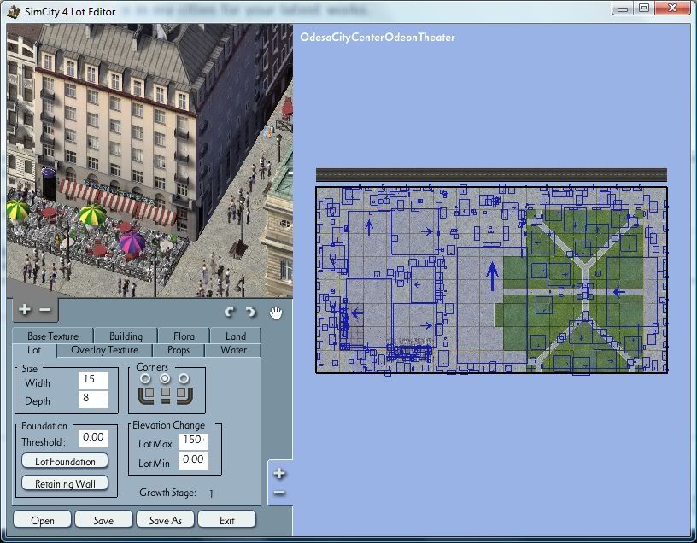This screenshot has width=697, height=543.
Task: Zoom in the lot plan view
Action: (x=279, y=474)
